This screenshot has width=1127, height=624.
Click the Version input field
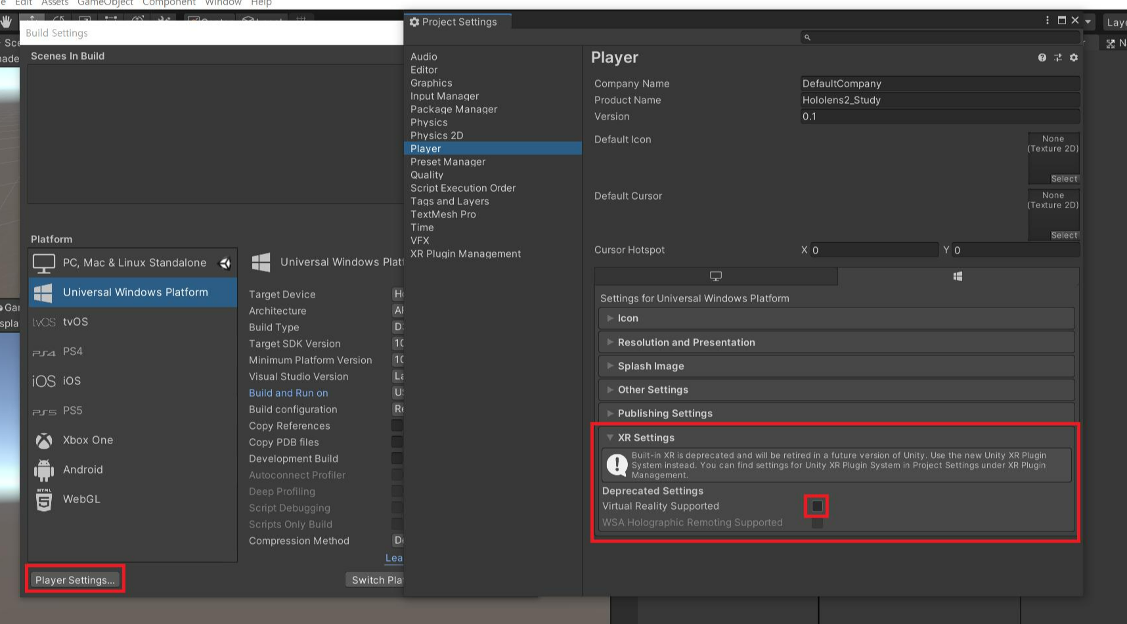940,116
